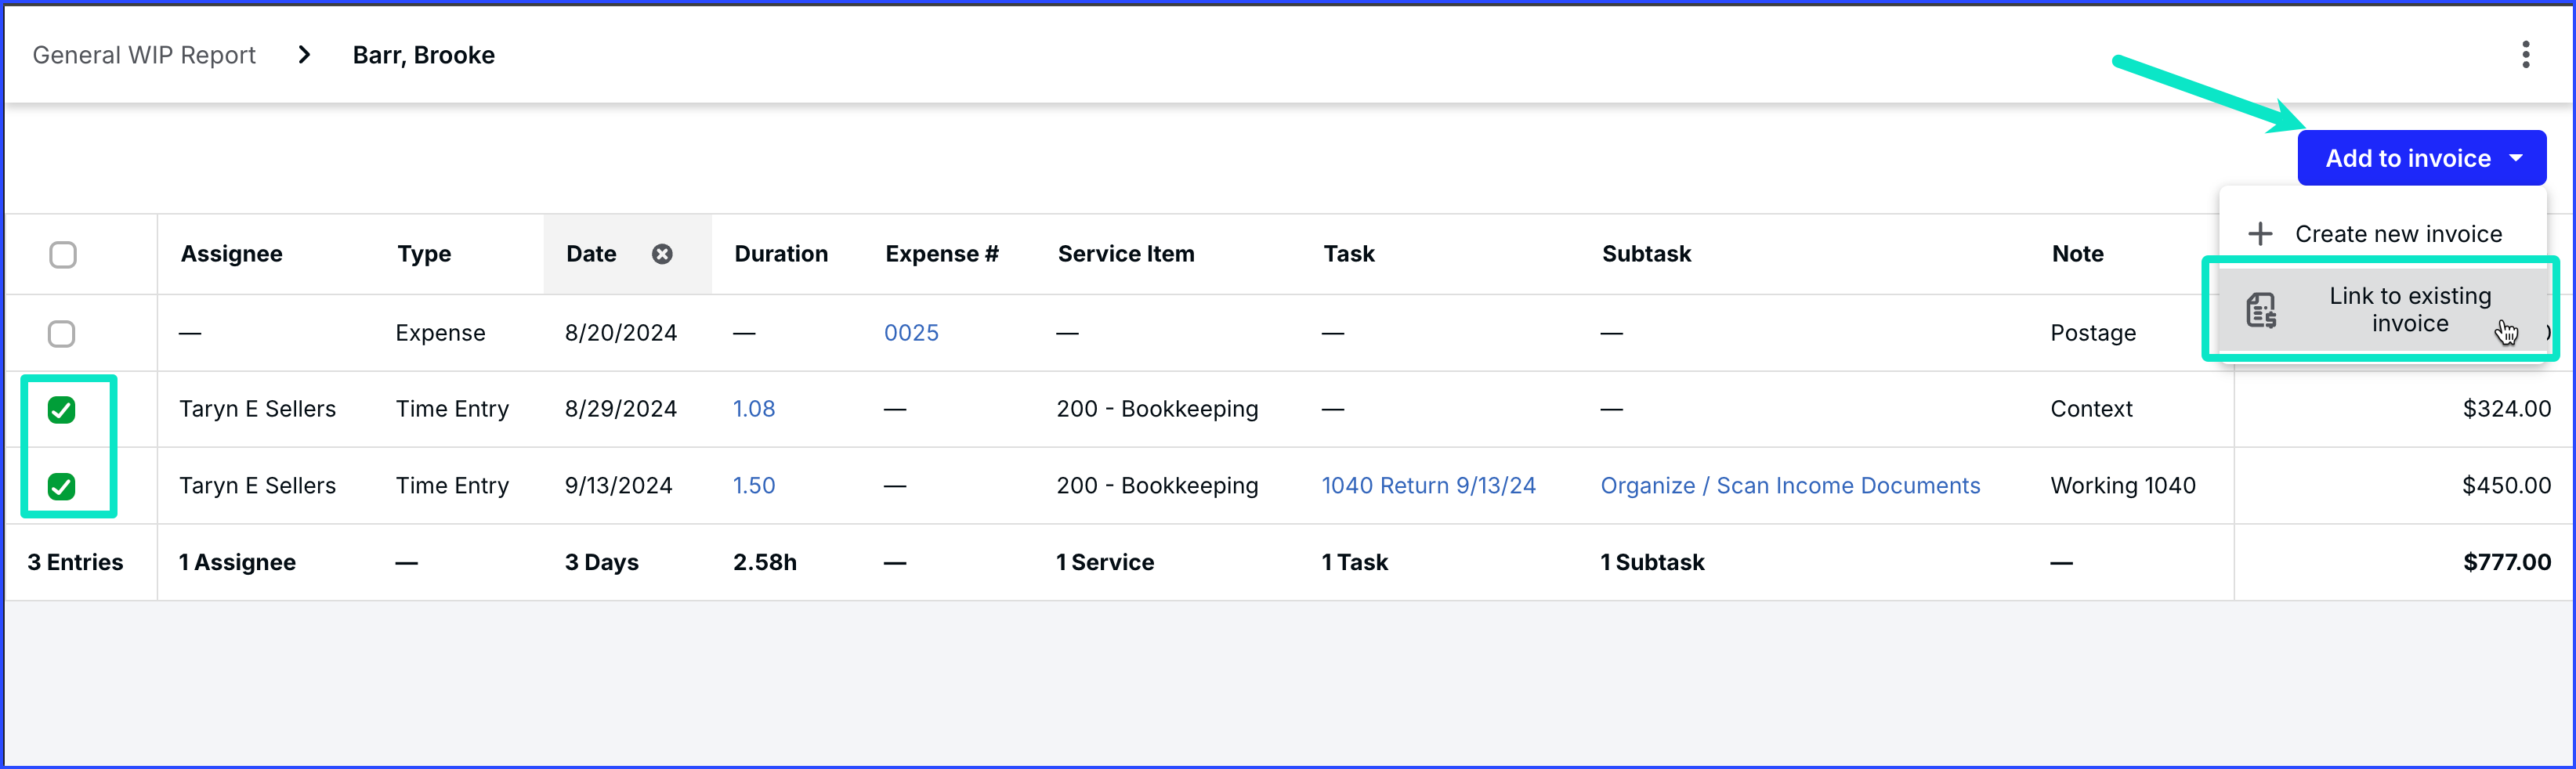Open the 1040 Return 9/13/24 task
The image size is (2576, 769).
(1428, 486)
